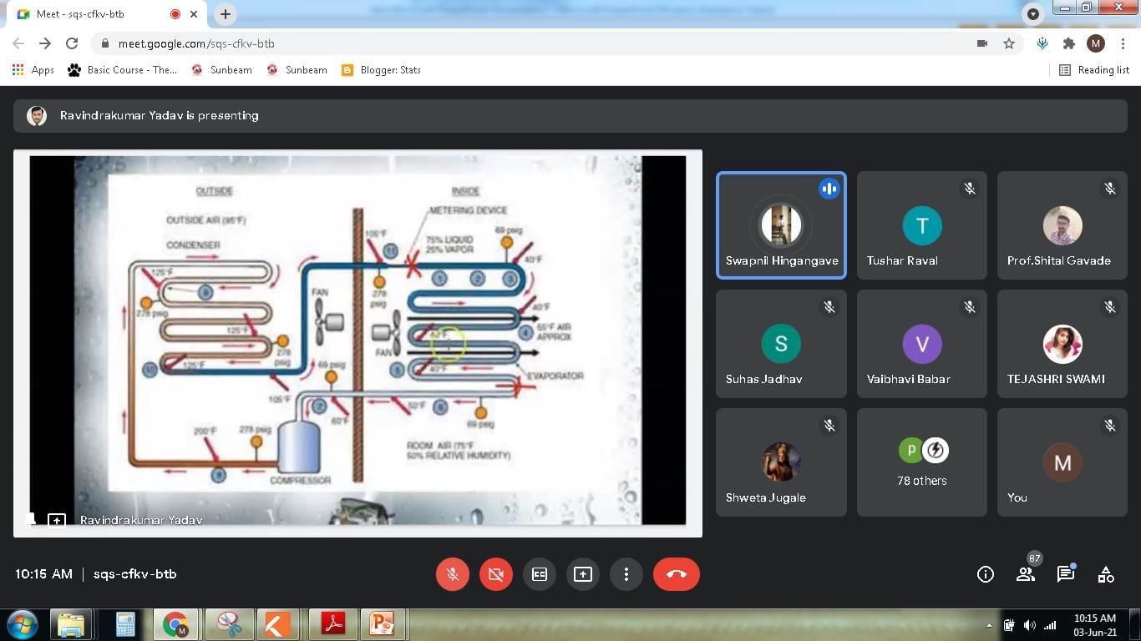Reload the Meet page
This screenshot has height=641, width=1141.
click(x=72, y=43)
